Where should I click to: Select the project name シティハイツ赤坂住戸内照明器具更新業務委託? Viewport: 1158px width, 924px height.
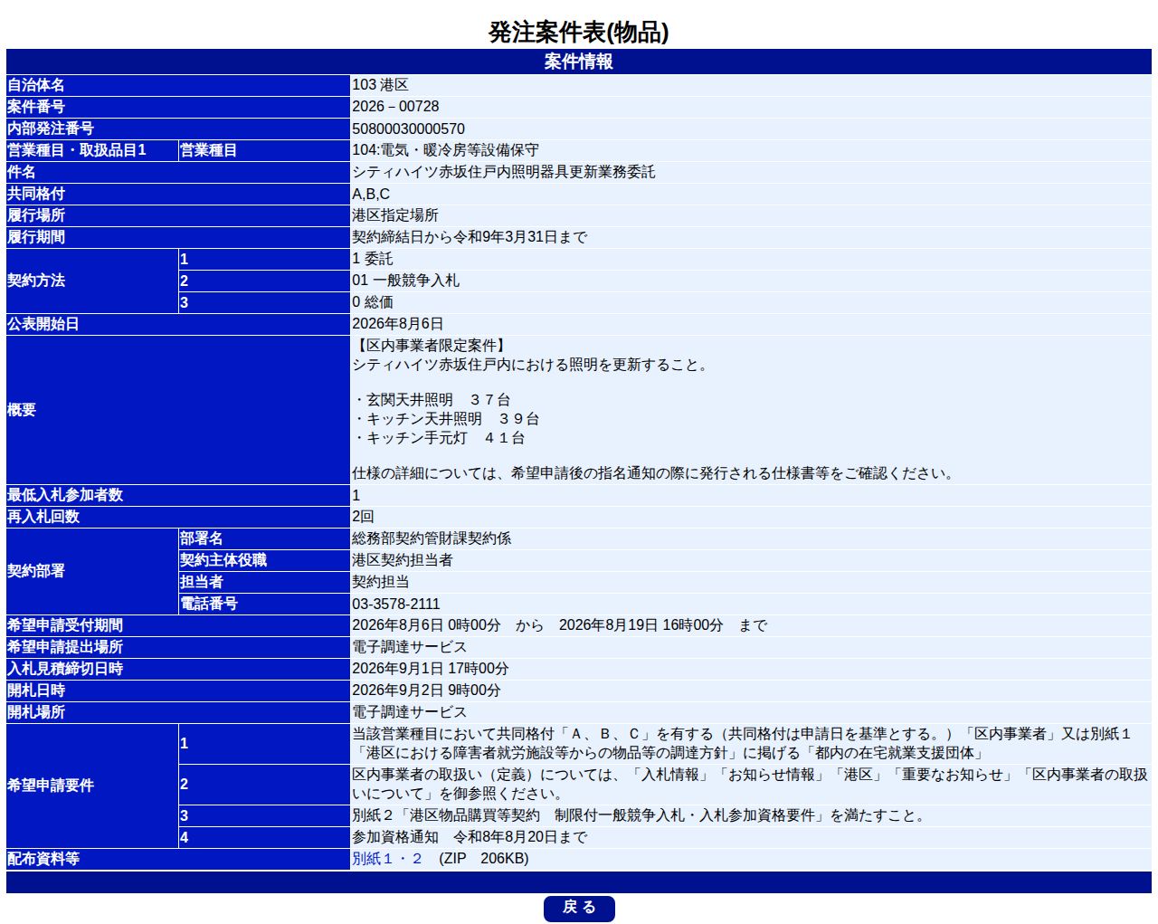(x=503, y=172)
